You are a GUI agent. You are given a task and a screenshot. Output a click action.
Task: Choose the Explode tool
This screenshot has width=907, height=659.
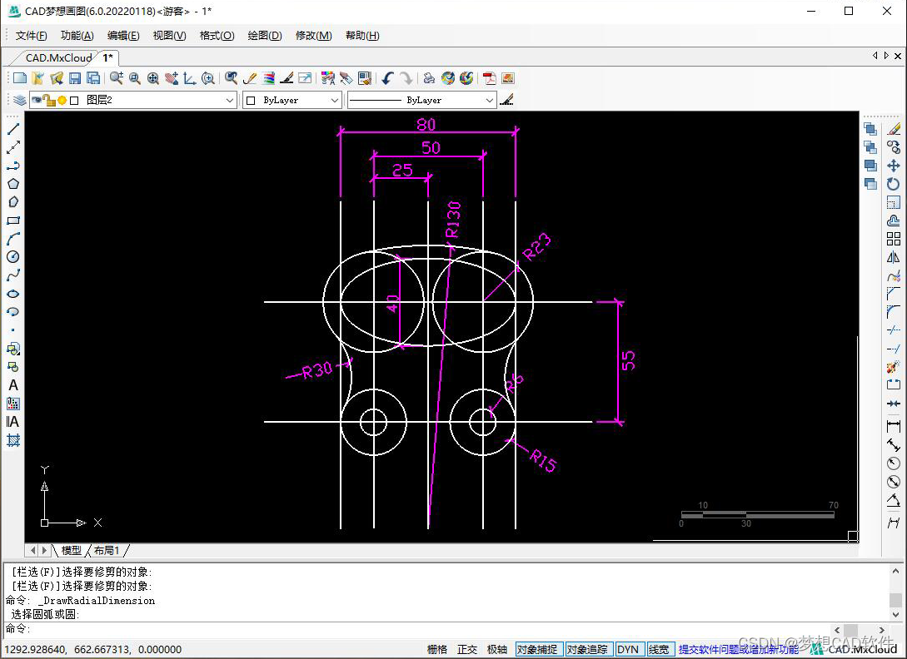(x=894, y=367)
